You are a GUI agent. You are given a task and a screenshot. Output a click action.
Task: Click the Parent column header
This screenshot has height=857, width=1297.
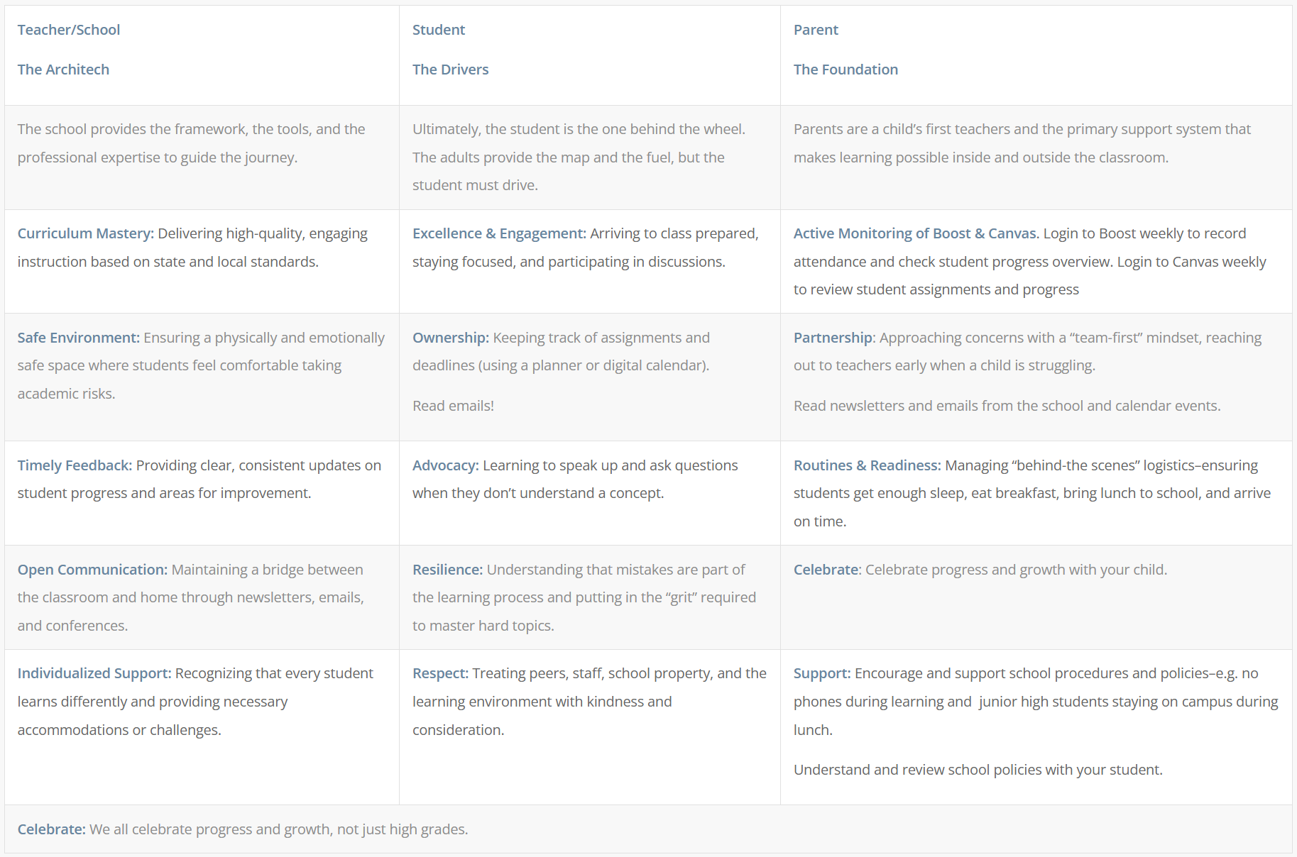point(816,30)
